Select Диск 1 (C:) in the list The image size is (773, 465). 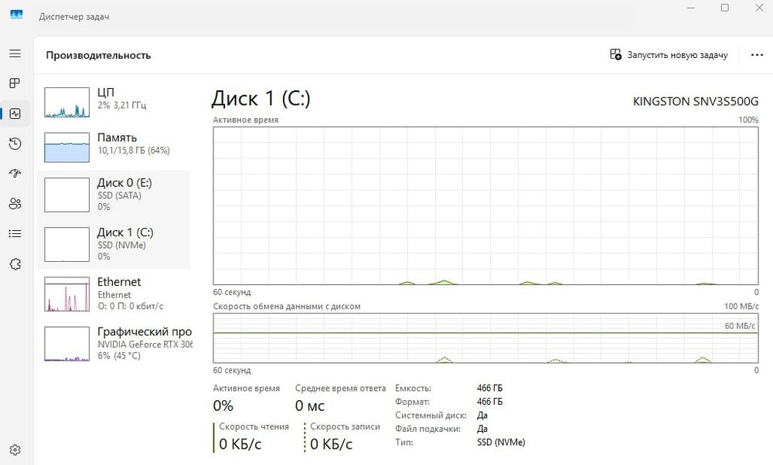tap(116, 243)
